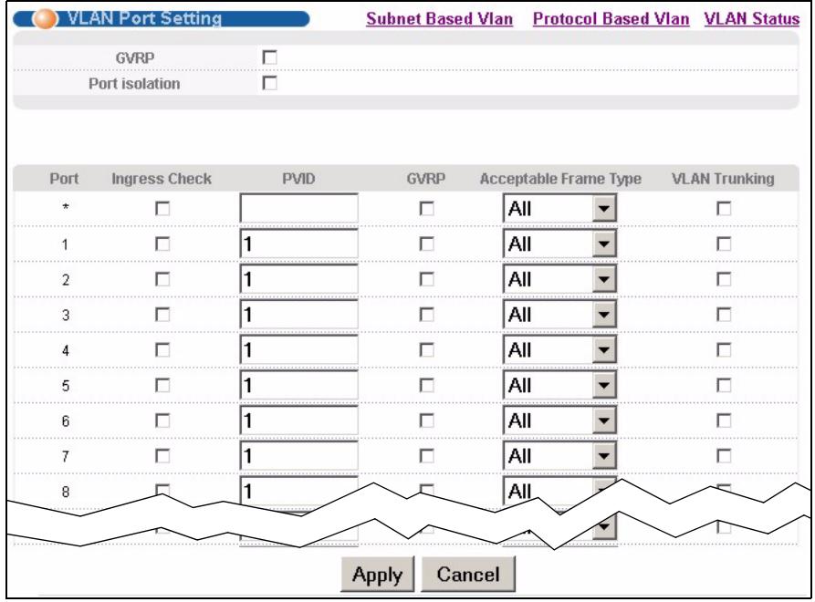Screen dimensions: 815x602
Task: Click the PVID field for port 1
Action: coord(298,244)
